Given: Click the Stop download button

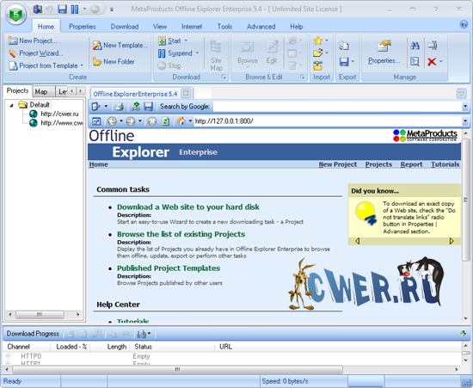Looking at the screenshot, I should [169, 65].
